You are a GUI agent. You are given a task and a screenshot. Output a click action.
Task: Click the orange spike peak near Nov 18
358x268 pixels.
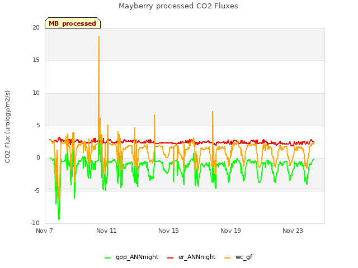click(213, 112)
